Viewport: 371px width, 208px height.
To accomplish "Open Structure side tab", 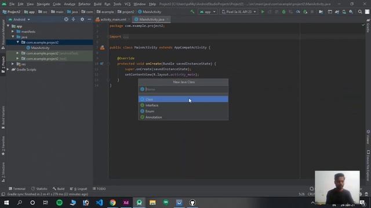I will [x=3, y=172].
